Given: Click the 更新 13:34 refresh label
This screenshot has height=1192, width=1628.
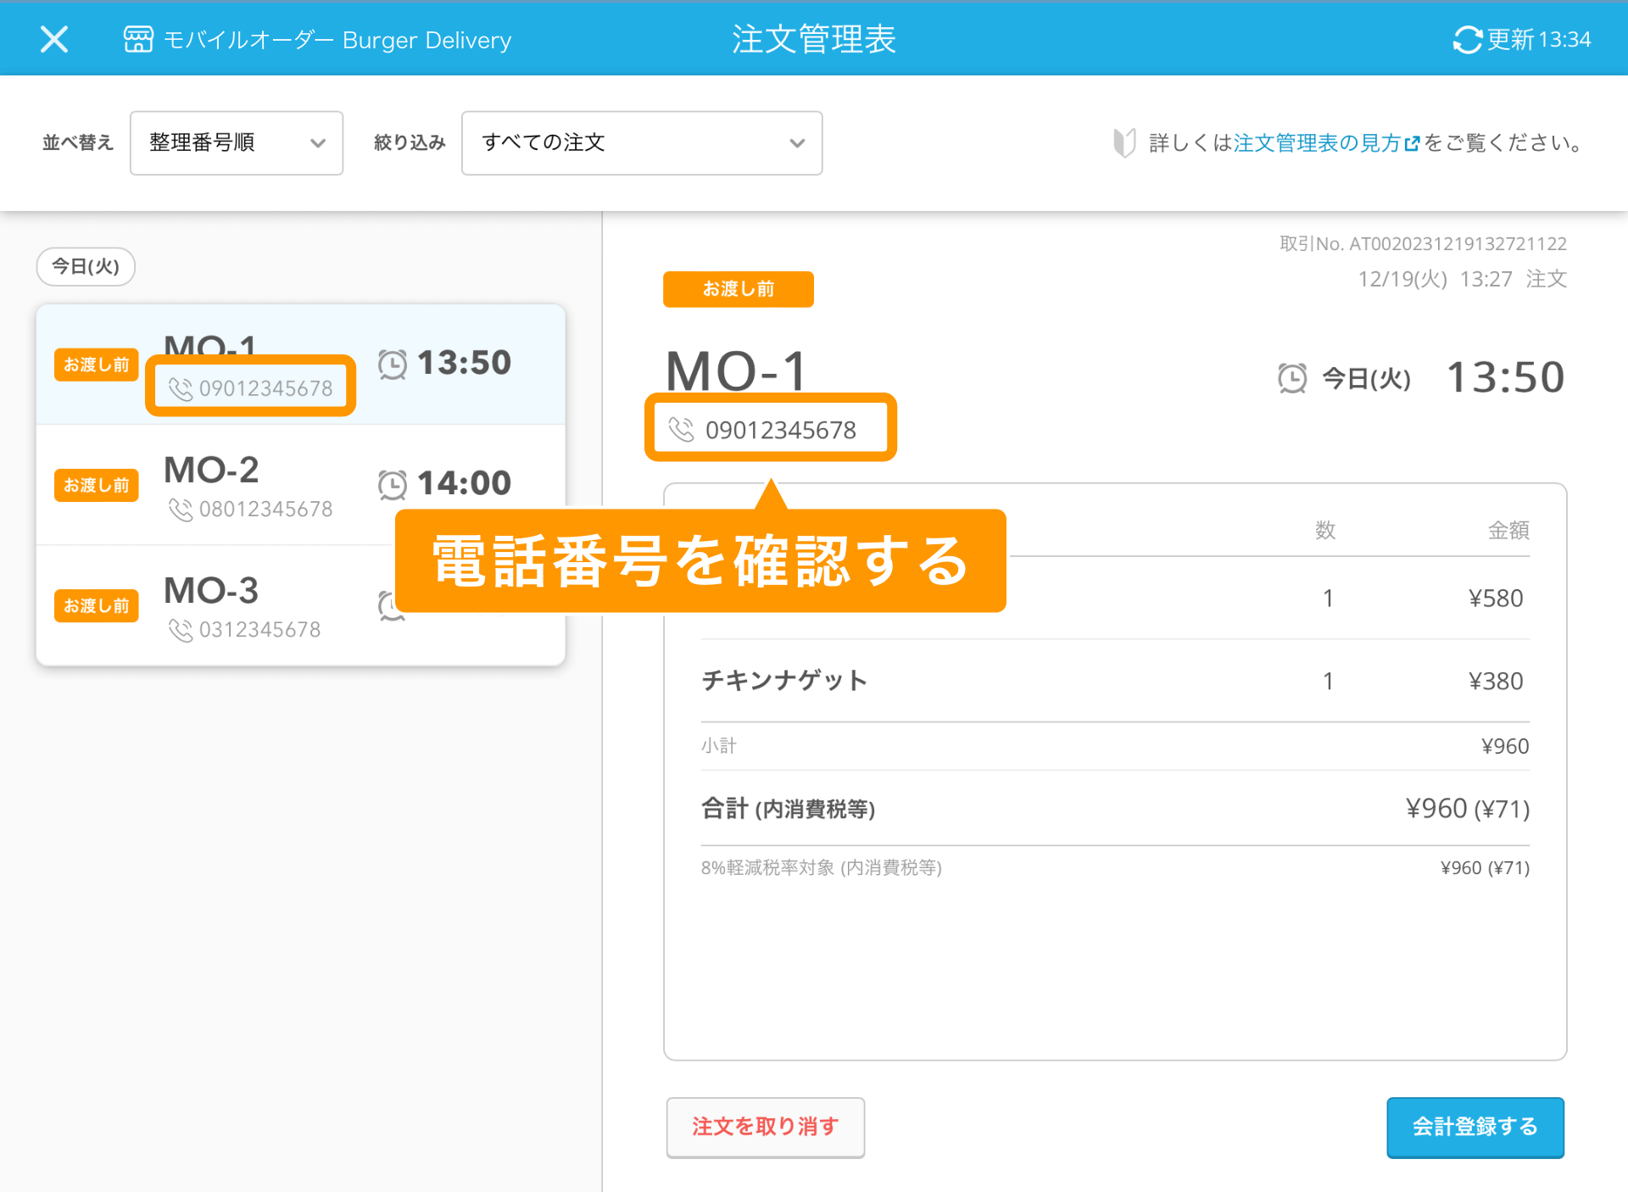Looking at the screenshot, I should tap(1539, 39).
